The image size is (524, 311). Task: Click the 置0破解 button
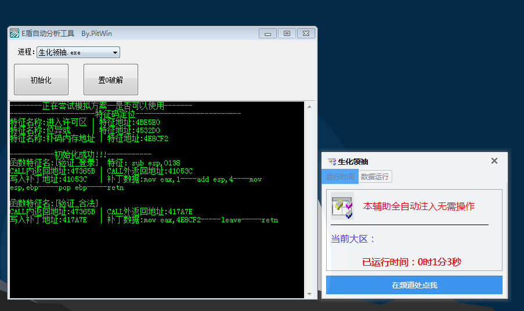pyautogui.click(x=111, y=79)
